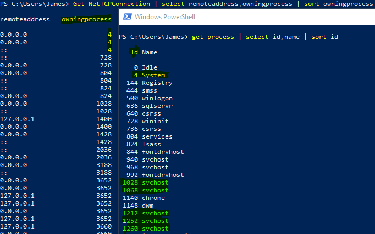Select the 728 wininit row
This screenshot has height=234, width=375.
coord(147,121)
